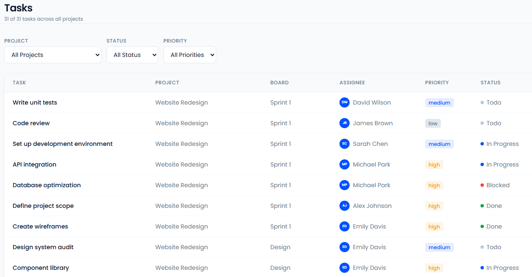Open the All Status dropdown
Screen dimensions: 532x277
132,55
